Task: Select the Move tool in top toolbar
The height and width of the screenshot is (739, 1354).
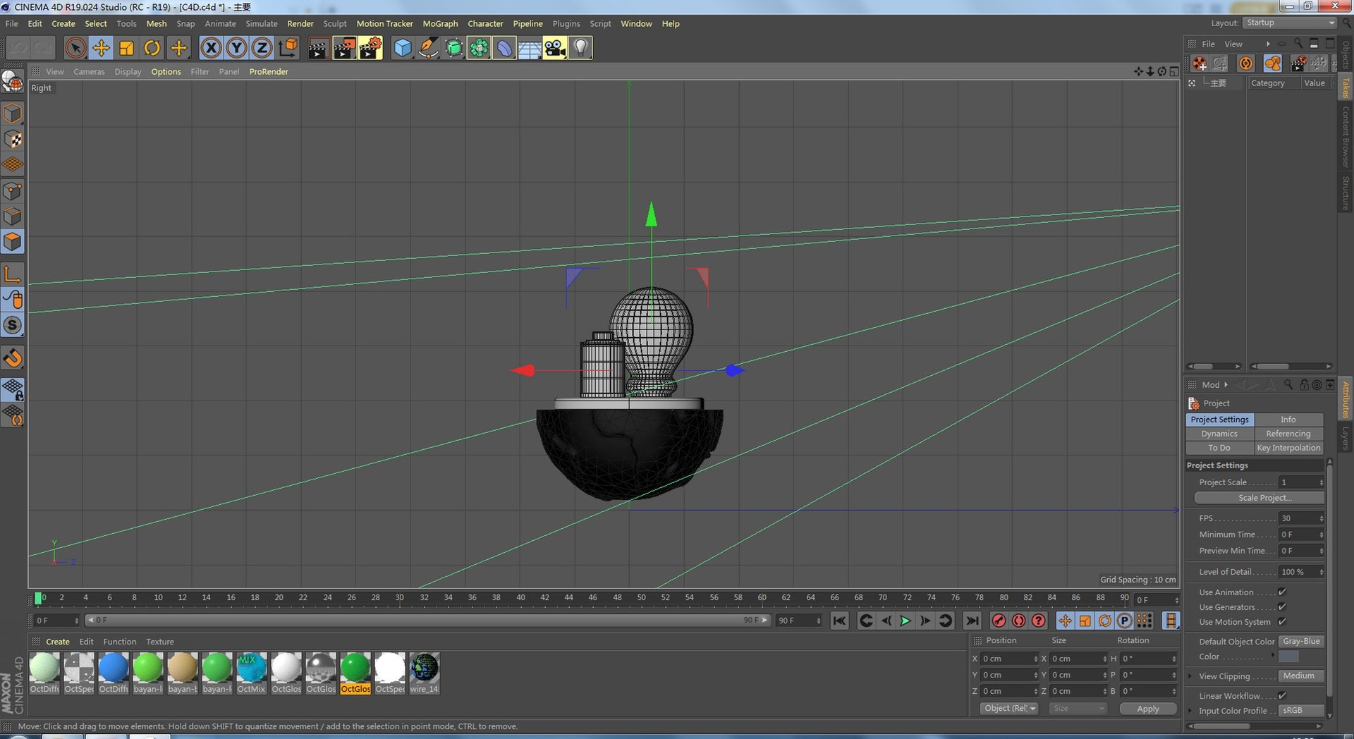Action: click(101, 48)
